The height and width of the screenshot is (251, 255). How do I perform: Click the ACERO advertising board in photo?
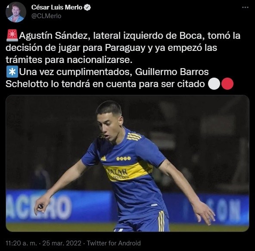tap(39, 207)
